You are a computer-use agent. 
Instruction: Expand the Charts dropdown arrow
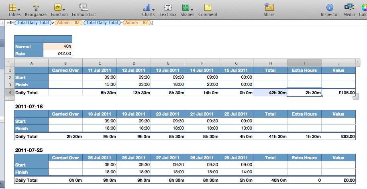coord(153,10)
